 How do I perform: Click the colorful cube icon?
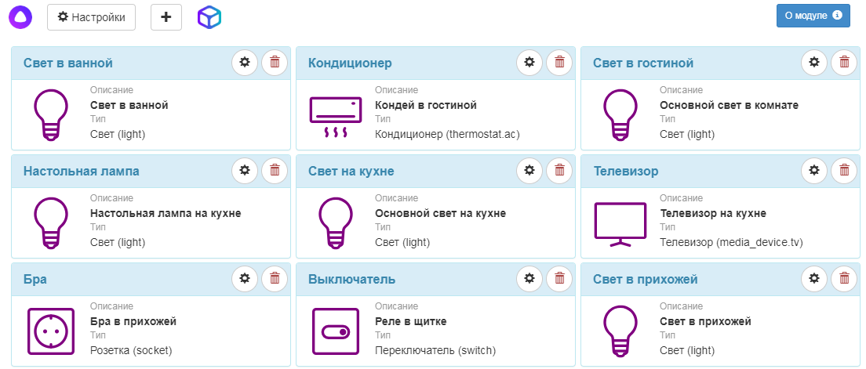tap(209, 16)
